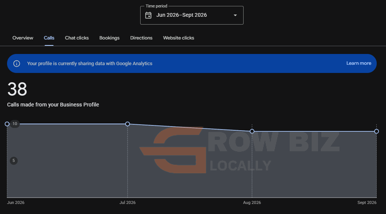
Task: Click the Aug 2026 axis label
Action: tap(252, 202)
